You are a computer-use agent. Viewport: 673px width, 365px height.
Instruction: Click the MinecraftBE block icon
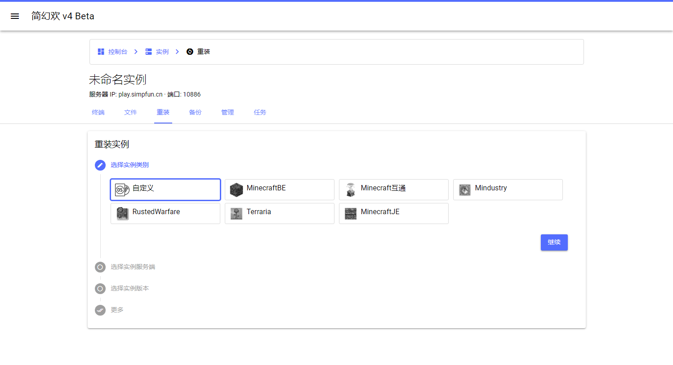pyautogui.click(x=236, y=190)
